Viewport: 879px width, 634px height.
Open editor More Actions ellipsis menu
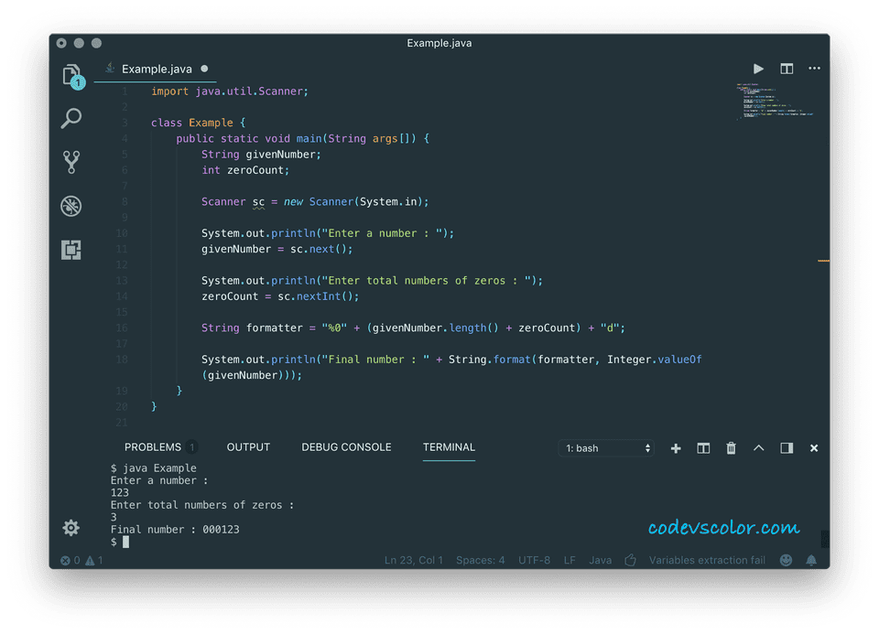point(814,69)
